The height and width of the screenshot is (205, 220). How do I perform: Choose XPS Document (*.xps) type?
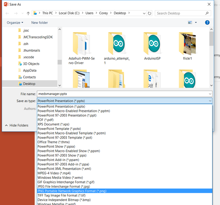pos(125,124)
